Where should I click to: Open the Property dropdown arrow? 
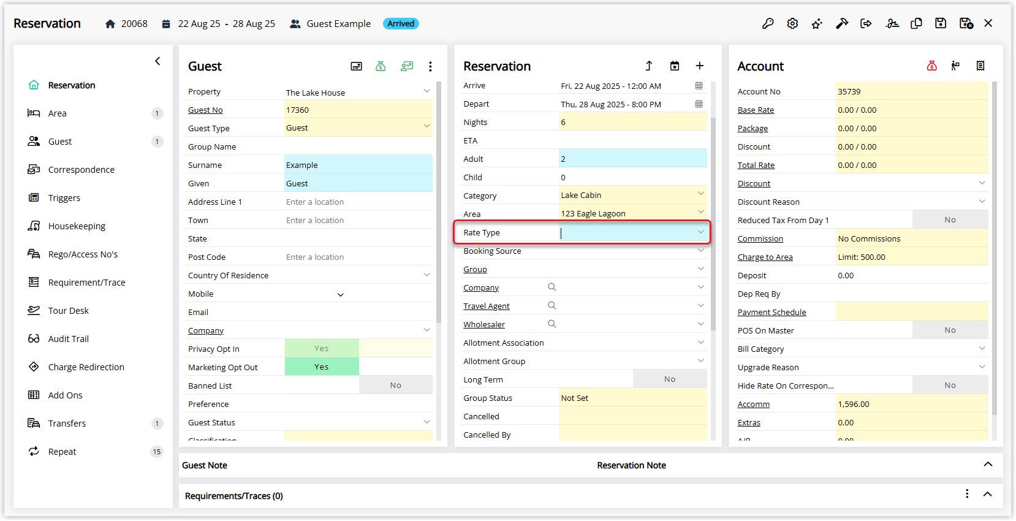426,91
